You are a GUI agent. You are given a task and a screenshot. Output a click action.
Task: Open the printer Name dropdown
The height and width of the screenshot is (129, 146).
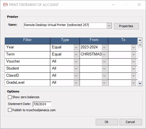(109, 25)
